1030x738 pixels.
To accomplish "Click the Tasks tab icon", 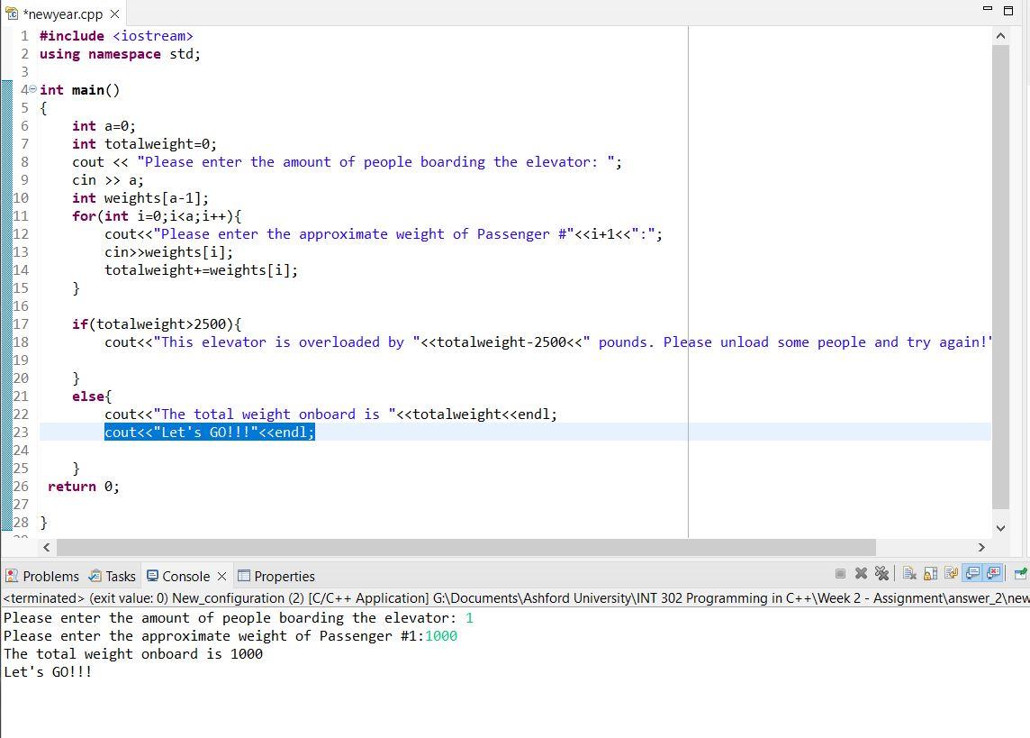I will click(x=95, y=576).
